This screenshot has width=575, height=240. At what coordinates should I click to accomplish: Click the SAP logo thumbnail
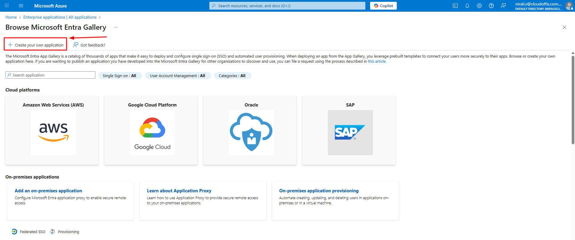pos(350,133)
